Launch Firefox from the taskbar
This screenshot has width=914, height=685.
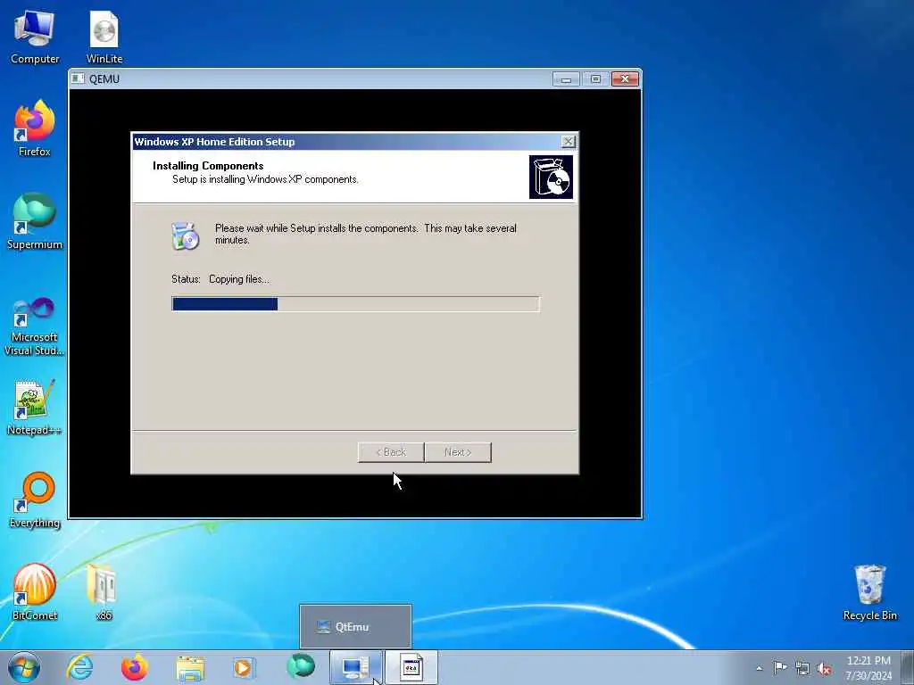point(134,667)
